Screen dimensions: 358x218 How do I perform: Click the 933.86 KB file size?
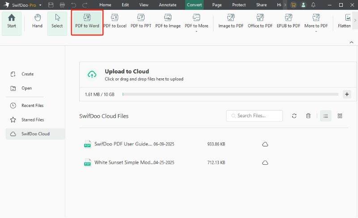pos(216,144)
